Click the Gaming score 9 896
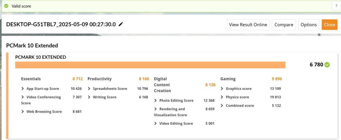The height and width of the screenshot is (140, 341). point(277,79)
